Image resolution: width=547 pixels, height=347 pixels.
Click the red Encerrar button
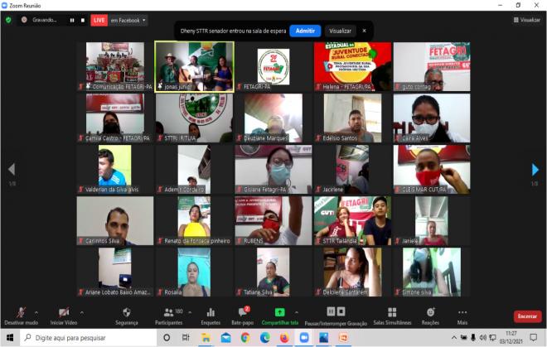tap(527, 316)
